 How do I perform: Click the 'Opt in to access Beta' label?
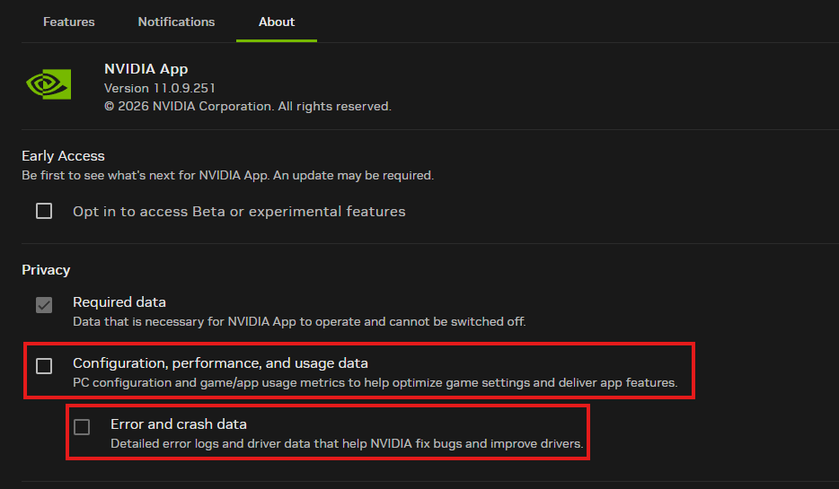click(x=239, y=212)
